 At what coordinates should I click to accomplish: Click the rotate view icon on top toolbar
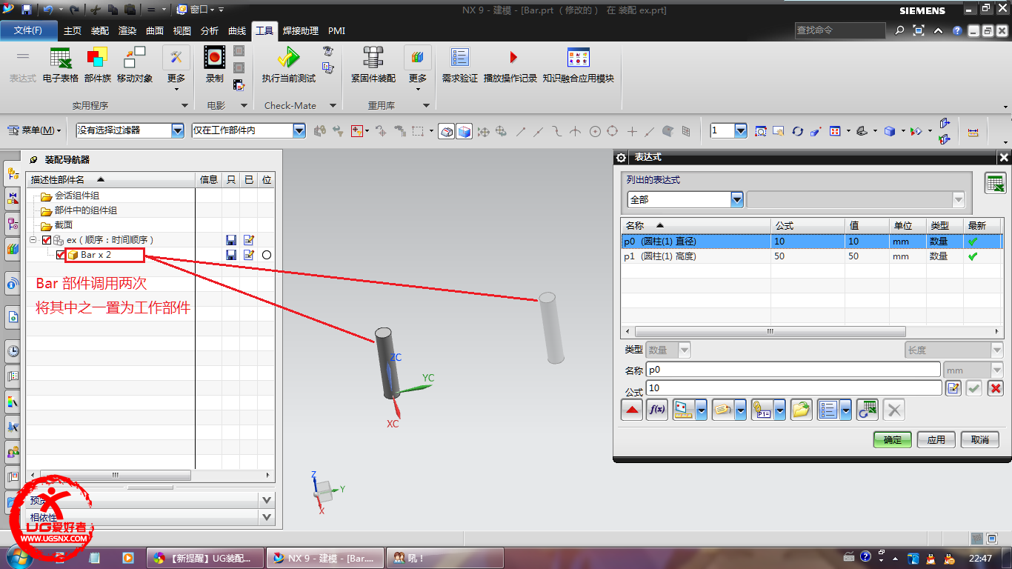tap(797, 131)
